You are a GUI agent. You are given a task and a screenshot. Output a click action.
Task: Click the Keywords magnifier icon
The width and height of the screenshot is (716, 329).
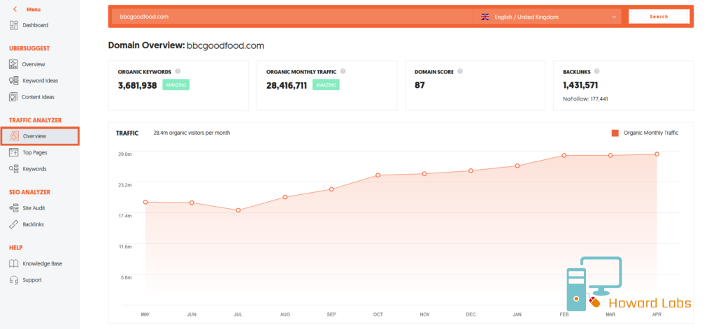tap(14, 169)
